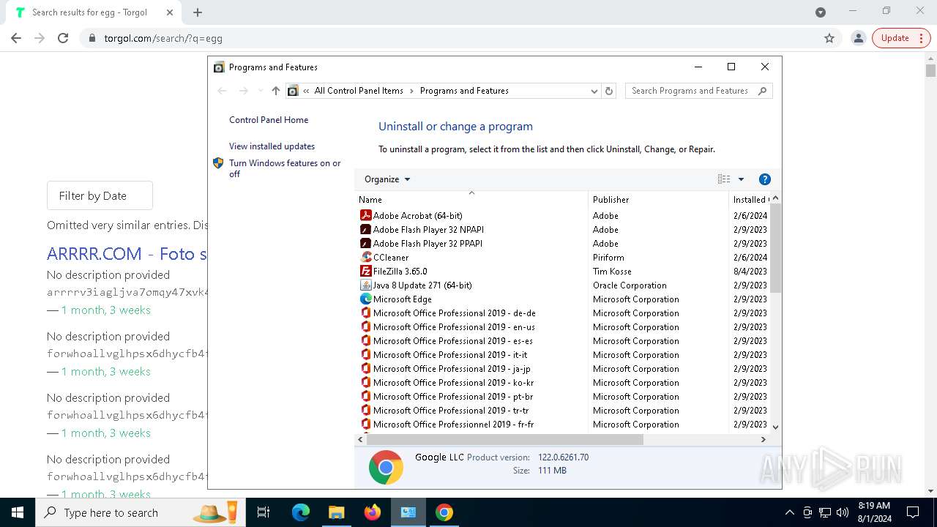The width and height of the screenshot is (937, 527).
Task: Open the recent locations dropdown arrow
Action: pos(260,91)
